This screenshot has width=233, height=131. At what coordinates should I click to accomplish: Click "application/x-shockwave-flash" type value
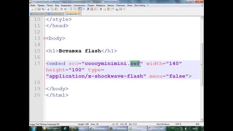pos(96,76)
